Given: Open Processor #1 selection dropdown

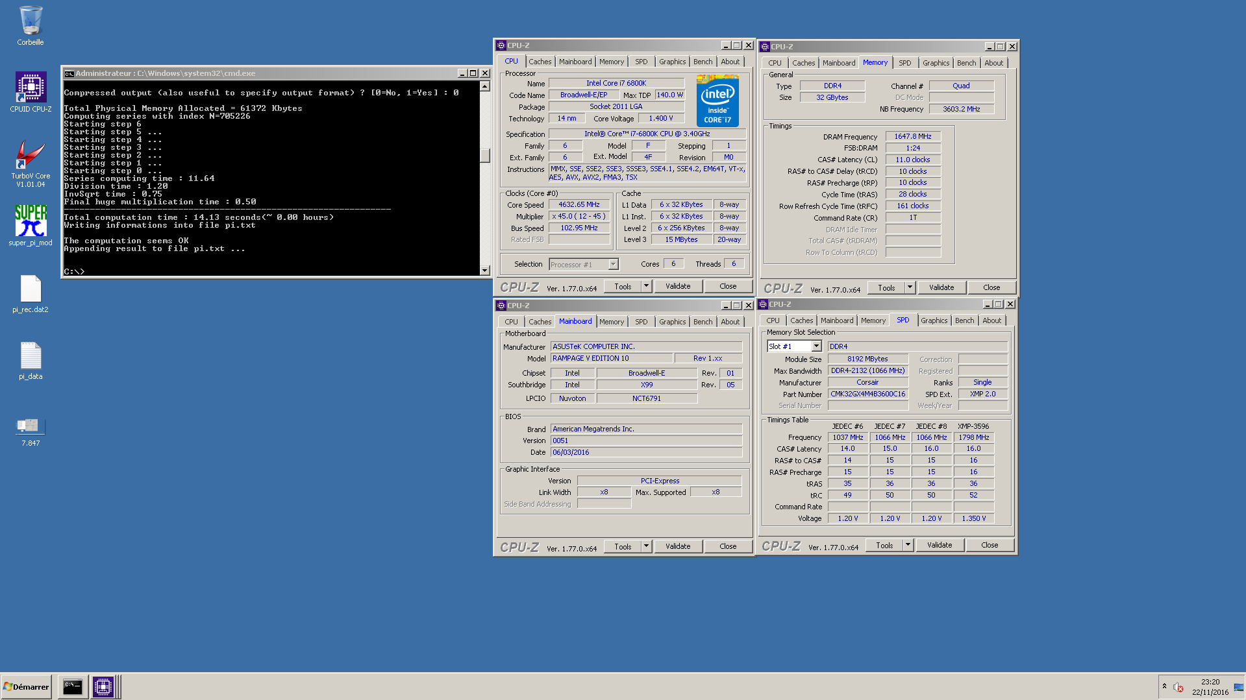Looking at the screenshot, I should (x=613, y=264).
